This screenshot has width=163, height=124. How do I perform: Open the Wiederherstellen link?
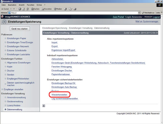(59, 95)
